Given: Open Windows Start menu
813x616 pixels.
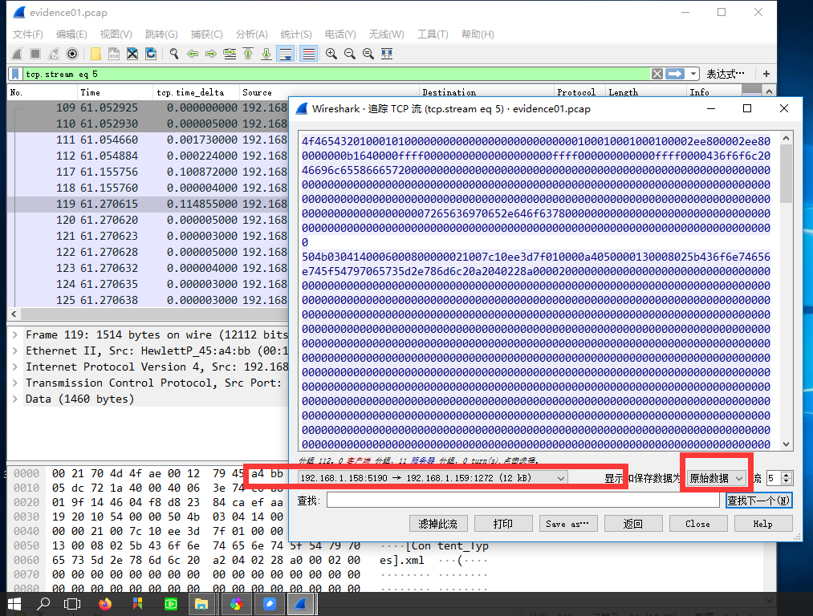Looking at the screenshot, I should (x=14, y=604).
